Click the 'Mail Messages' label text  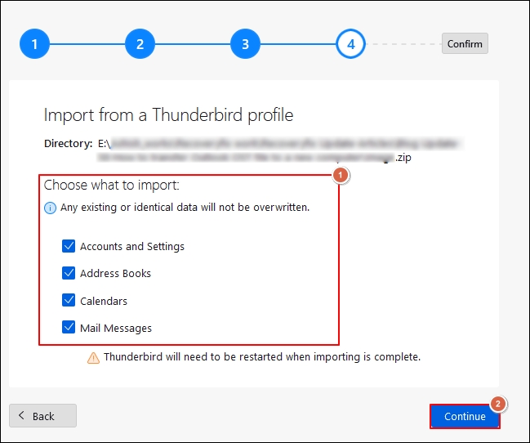pos(116,328)
